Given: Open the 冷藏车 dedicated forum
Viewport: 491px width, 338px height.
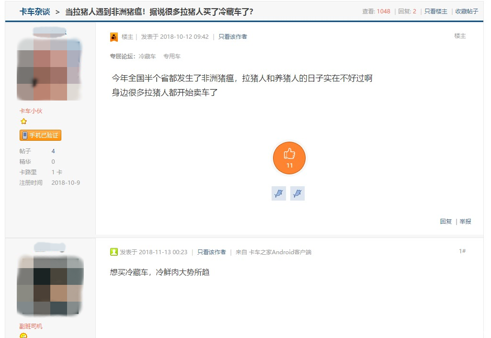Looking at the screenshot, I should [x=147, y=56].
